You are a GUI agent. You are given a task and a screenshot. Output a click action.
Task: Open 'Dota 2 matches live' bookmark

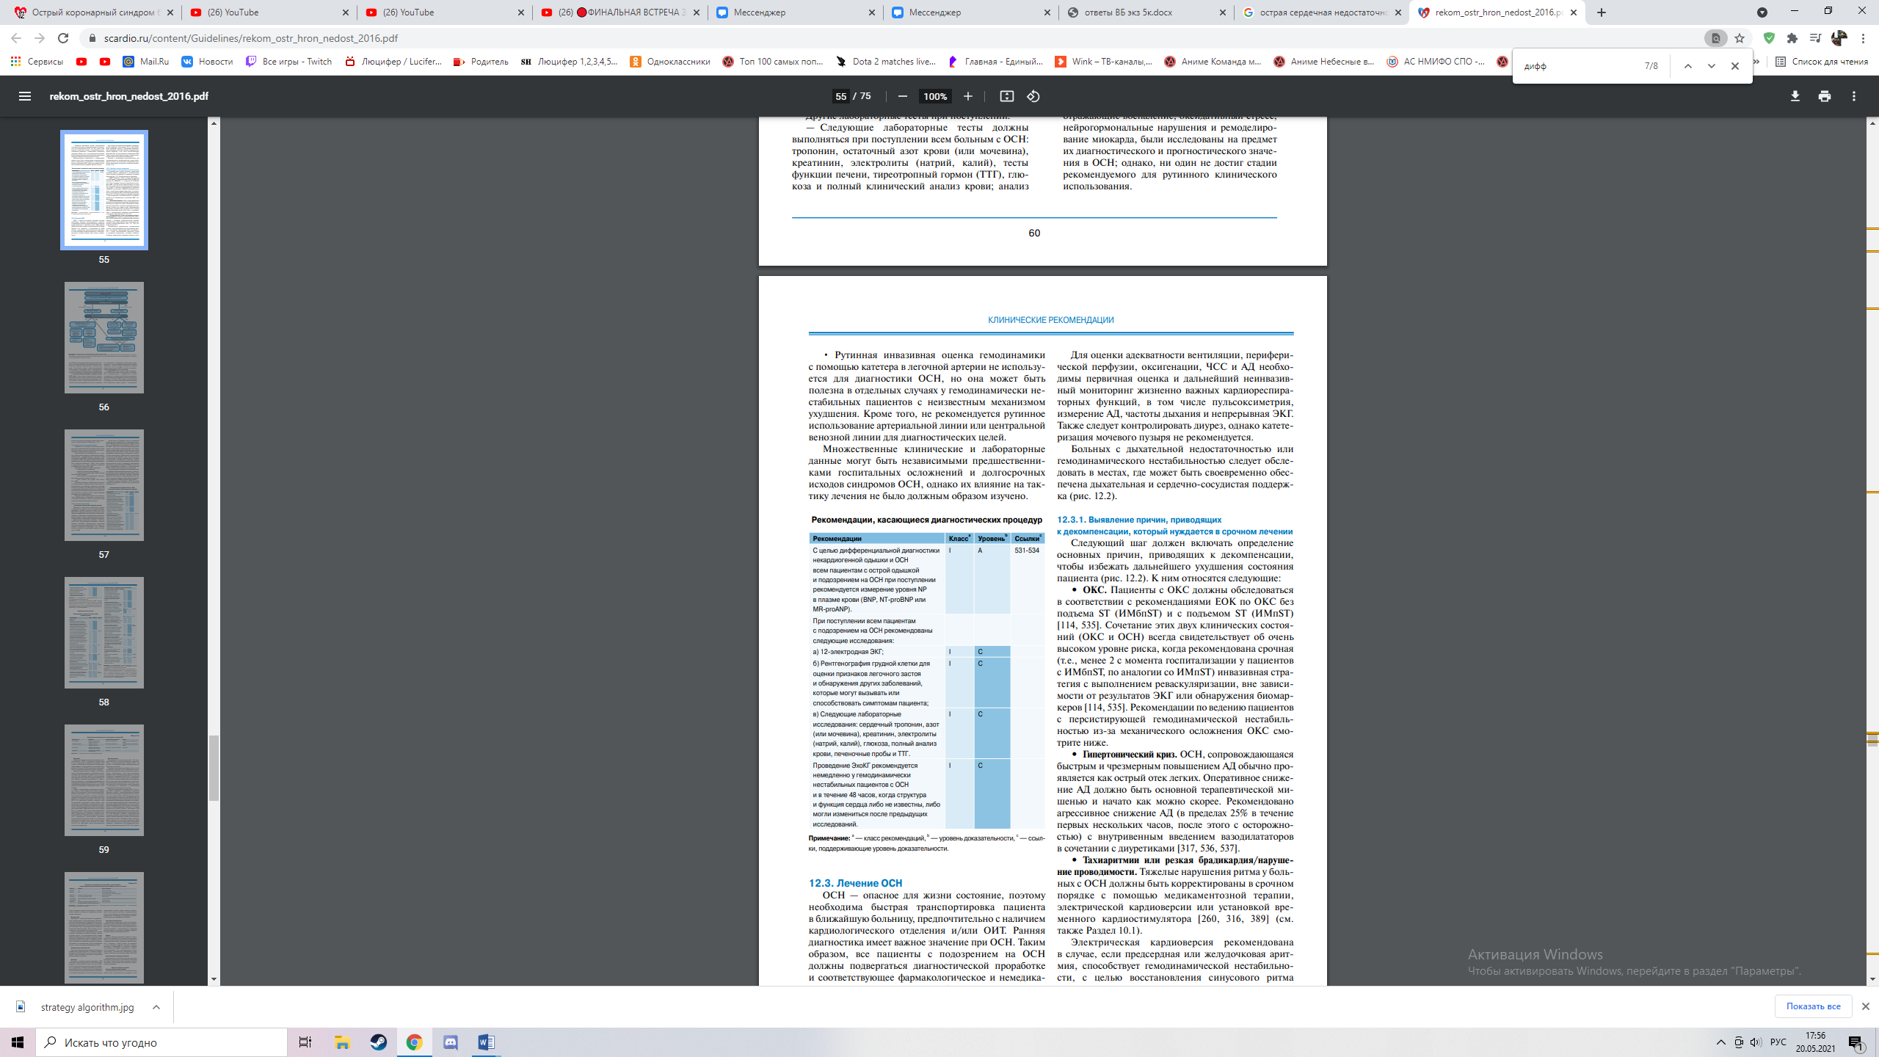pyautogui.click(x=885, y=62)
